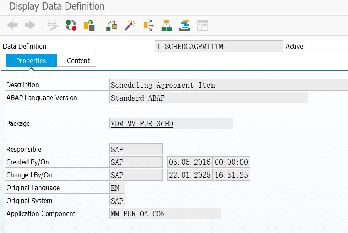Run the check syntax scales icon
This screenshot has width=348, height=233.
(x=111, y=25)
